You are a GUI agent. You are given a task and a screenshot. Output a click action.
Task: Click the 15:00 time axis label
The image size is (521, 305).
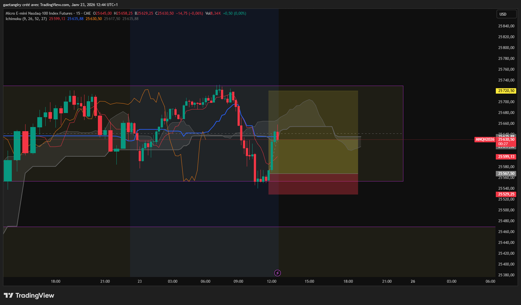pyautogui.click(x=309, y=281)
